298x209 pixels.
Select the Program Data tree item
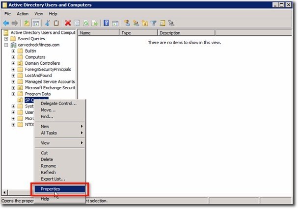38,94
